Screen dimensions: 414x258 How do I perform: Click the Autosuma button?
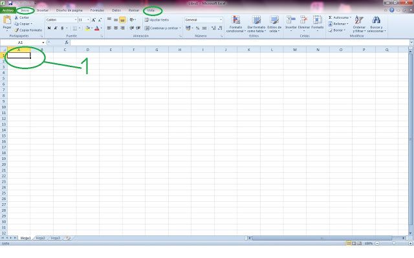click(339, 17)
